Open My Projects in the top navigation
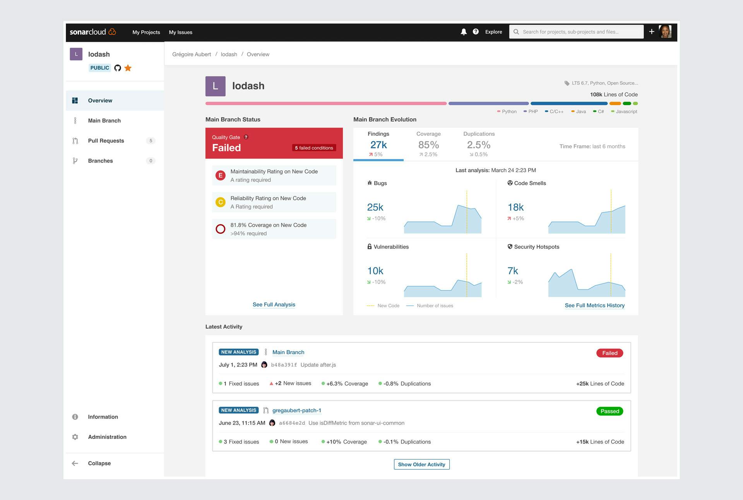This screenshot has width=743, height=500. click(146, 32)
